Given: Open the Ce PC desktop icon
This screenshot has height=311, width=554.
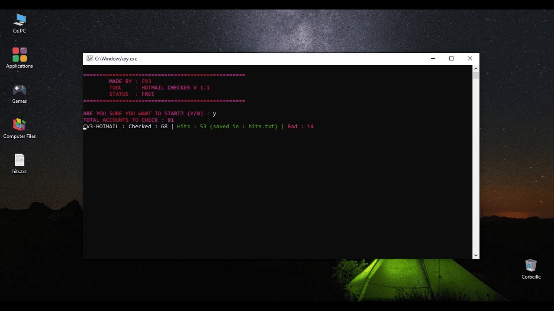Looking at the screenshot, I should click(19, 23).
